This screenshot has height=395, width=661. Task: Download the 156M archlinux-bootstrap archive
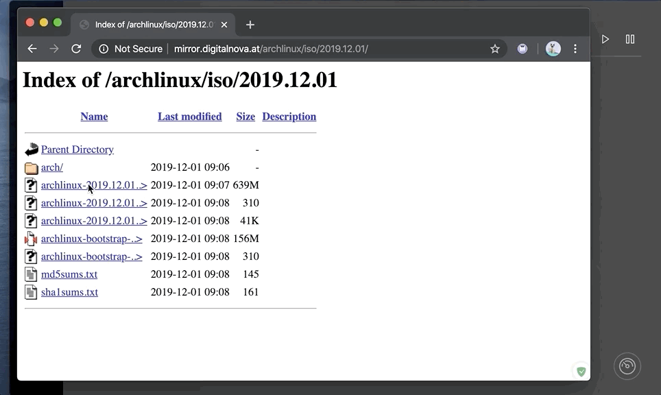tap(91, 239)
